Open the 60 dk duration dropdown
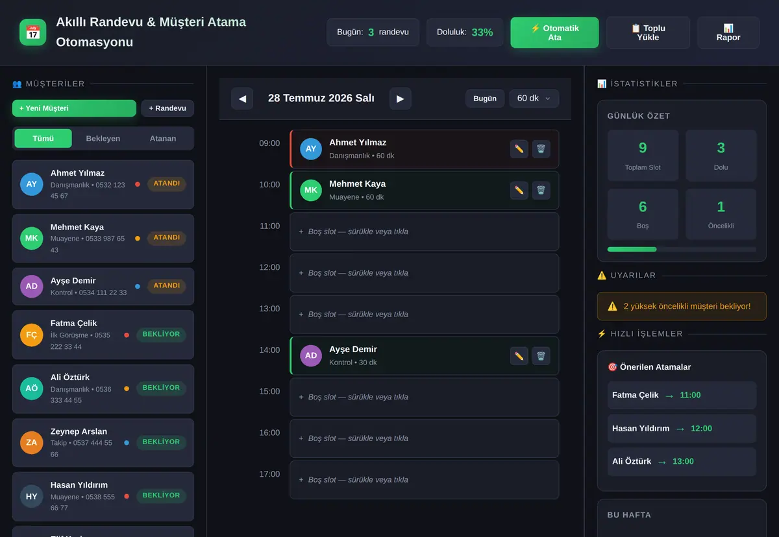This screenshot has height=537, width=779. point(534,99)
